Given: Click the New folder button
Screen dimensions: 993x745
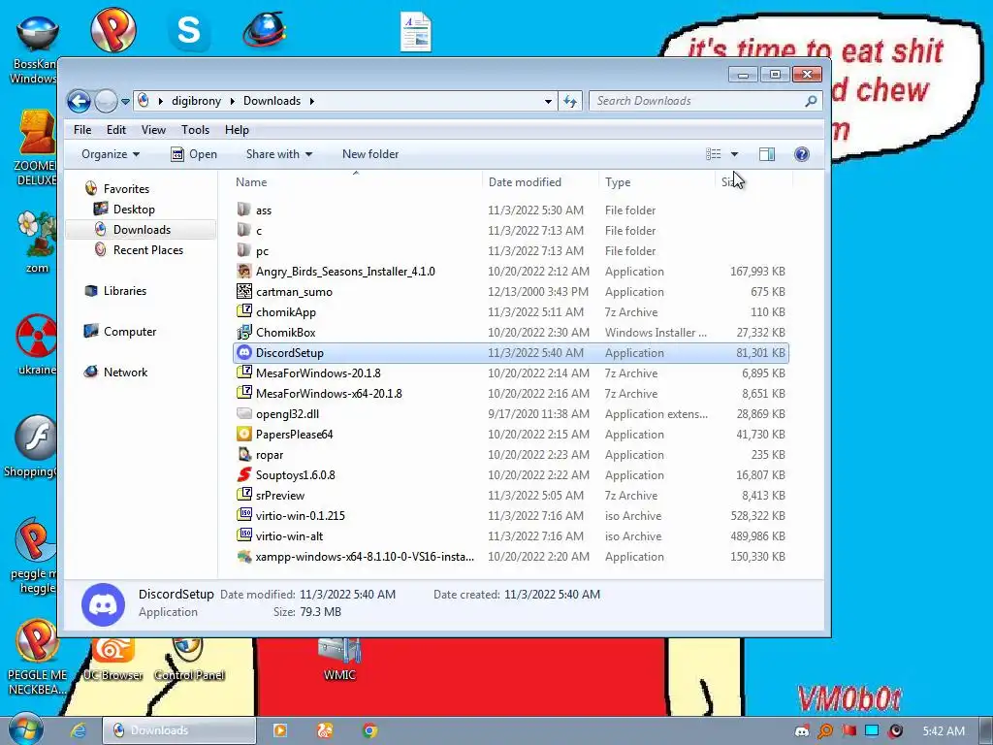Looking at the screenshot, I should pyautogui.click(x=370, y=154).
